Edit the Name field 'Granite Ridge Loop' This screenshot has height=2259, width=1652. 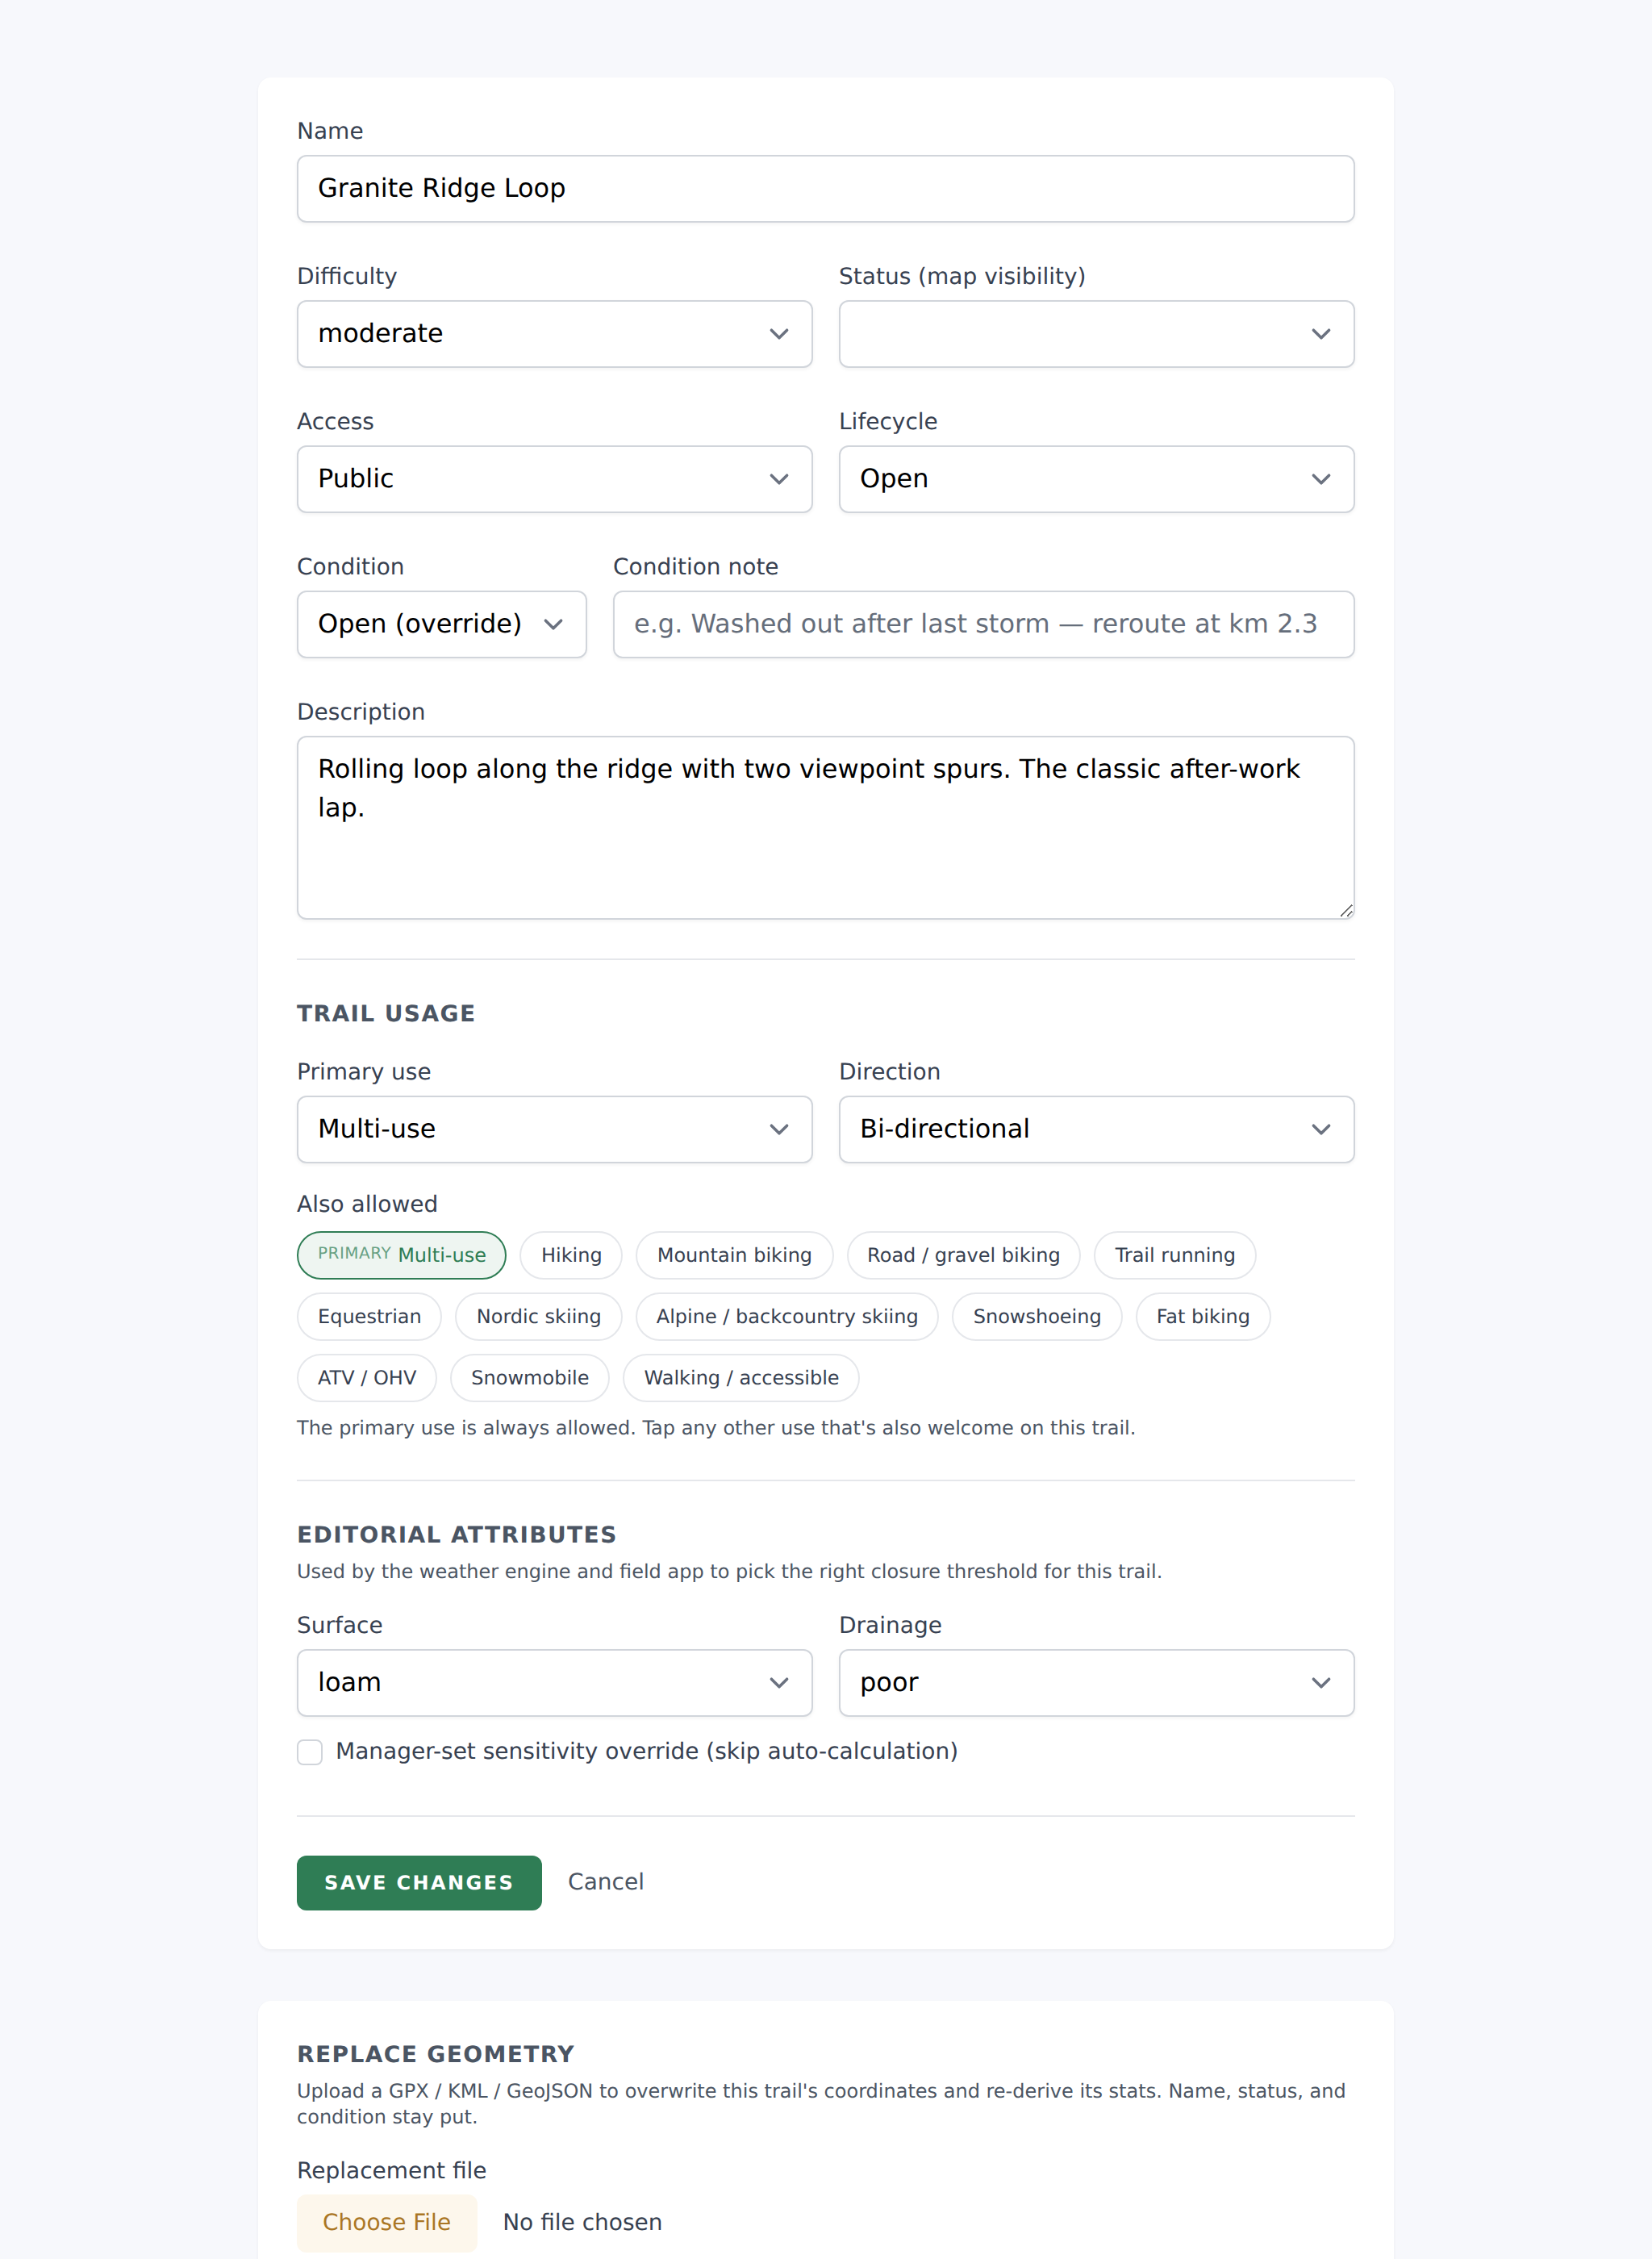click(825, 188)
